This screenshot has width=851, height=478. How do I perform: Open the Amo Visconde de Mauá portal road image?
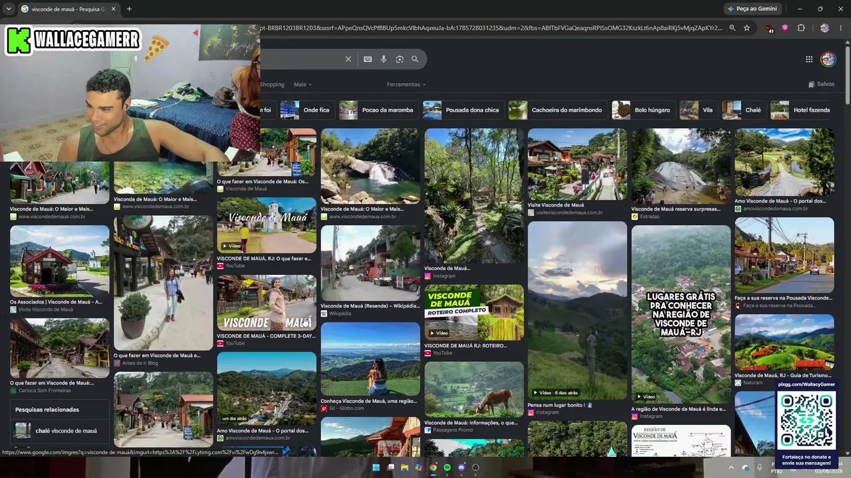tap(785, 162)
